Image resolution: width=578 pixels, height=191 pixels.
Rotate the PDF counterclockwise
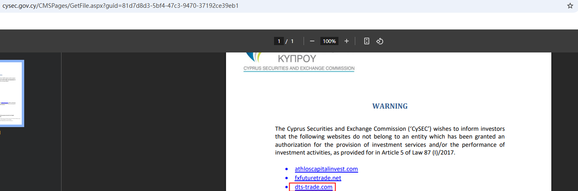point(380,41)
